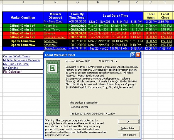
Task: Click the Local Close header cell
Action: pyautogui.click(x=165, y=16)
